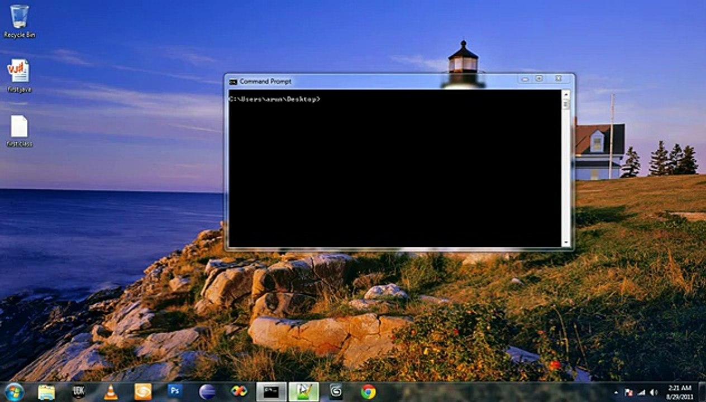The width and height of the screenshot is (706, 402).
Task: Launch VLC media player from taskbar
Action: (x=111, y=392)
